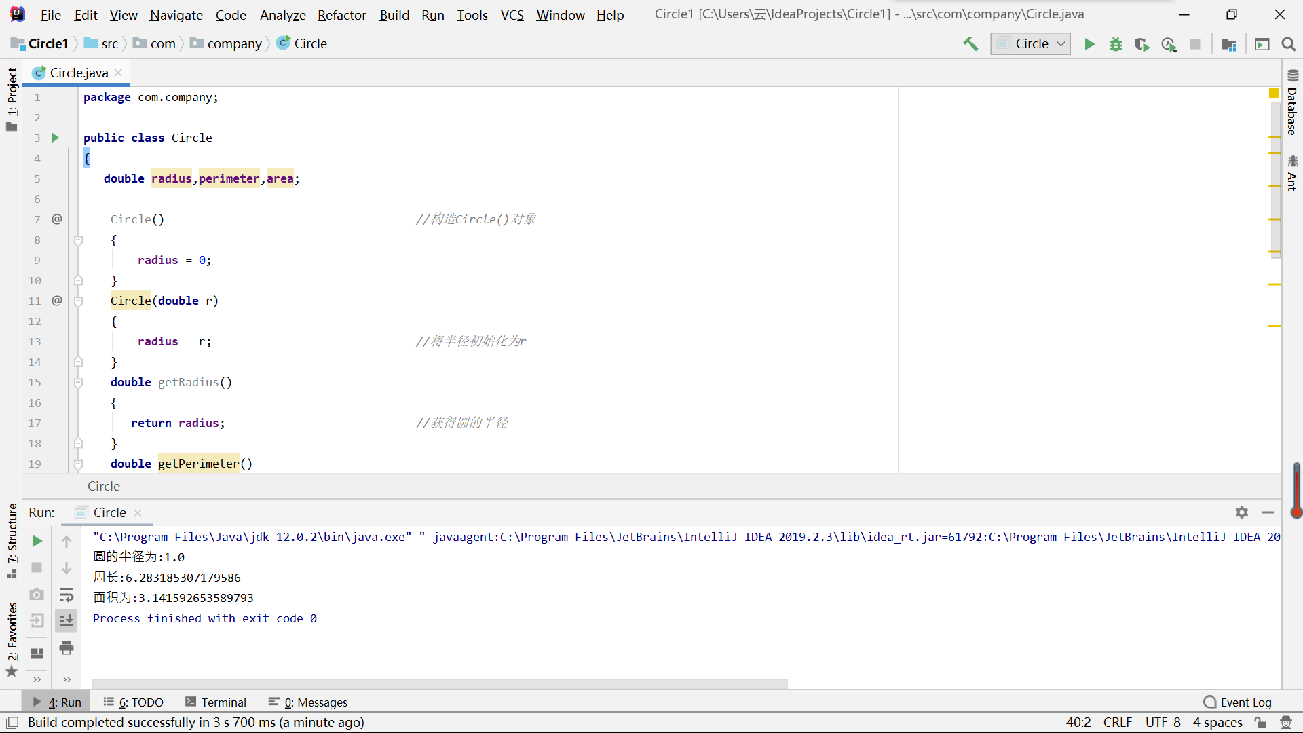Click the console horizontal scrollbar
Viewport: 1303px width, 733px height.
(x=440, y=683)
